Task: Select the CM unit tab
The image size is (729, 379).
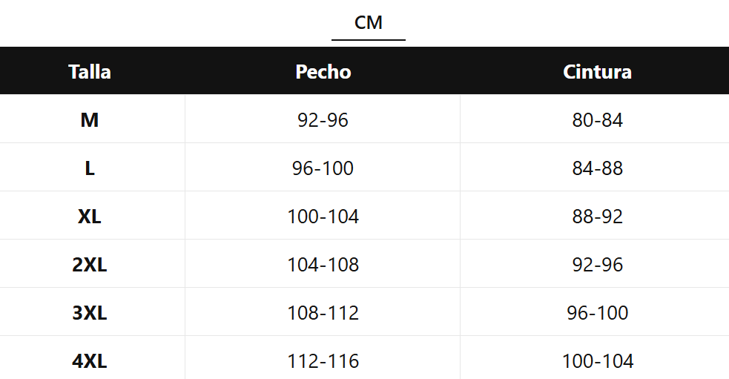Action: [x=369, y=23]
